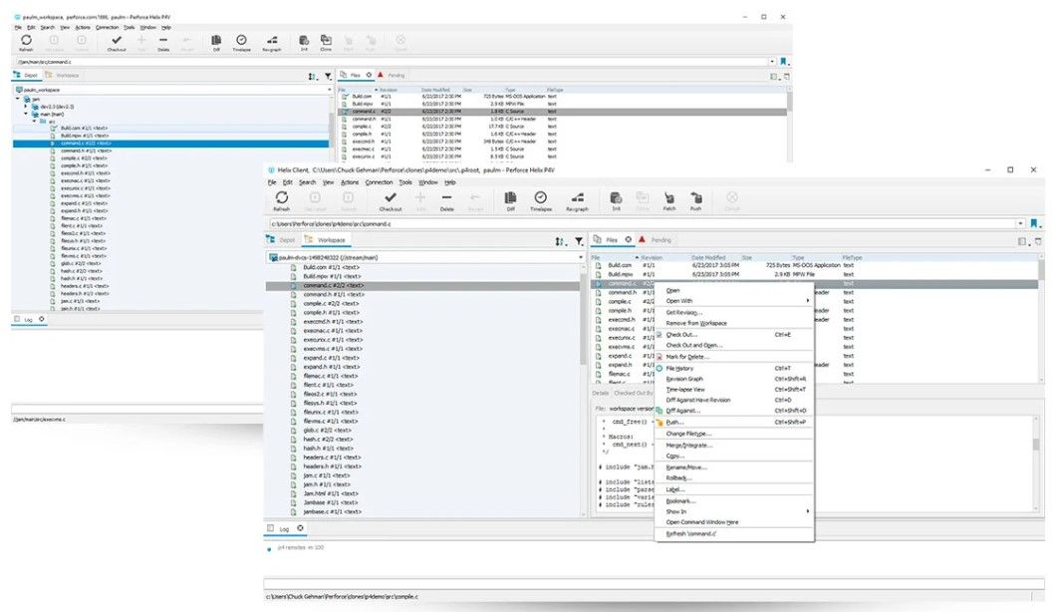Click Delete icon in back paulm_workspace window
The width and height of the screenshot is (1058, 612).
pyautogui.click(x=163, y=41)
